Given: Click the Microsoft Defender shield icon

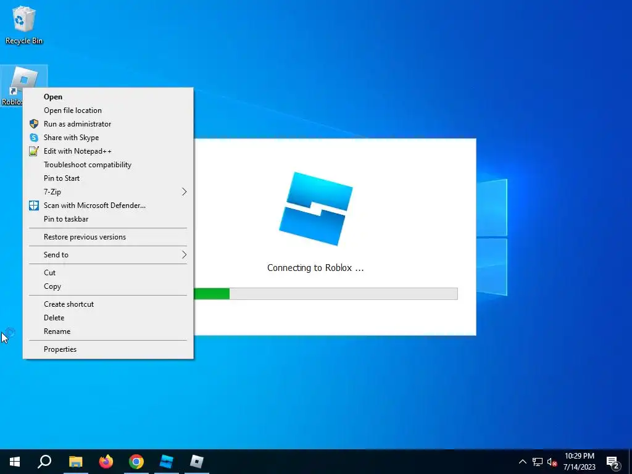Looking at the screenshot, I should tap(34, 205).
